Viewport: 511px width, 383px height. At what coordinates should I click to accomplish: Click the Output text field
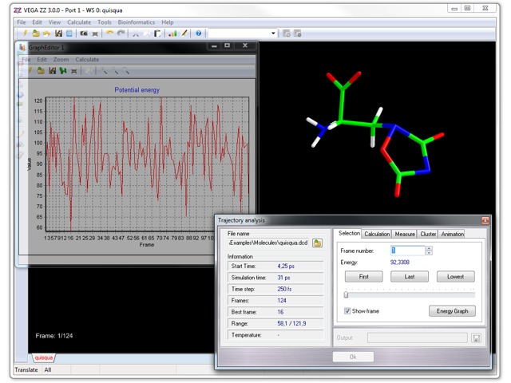click(x=417, y=338)
